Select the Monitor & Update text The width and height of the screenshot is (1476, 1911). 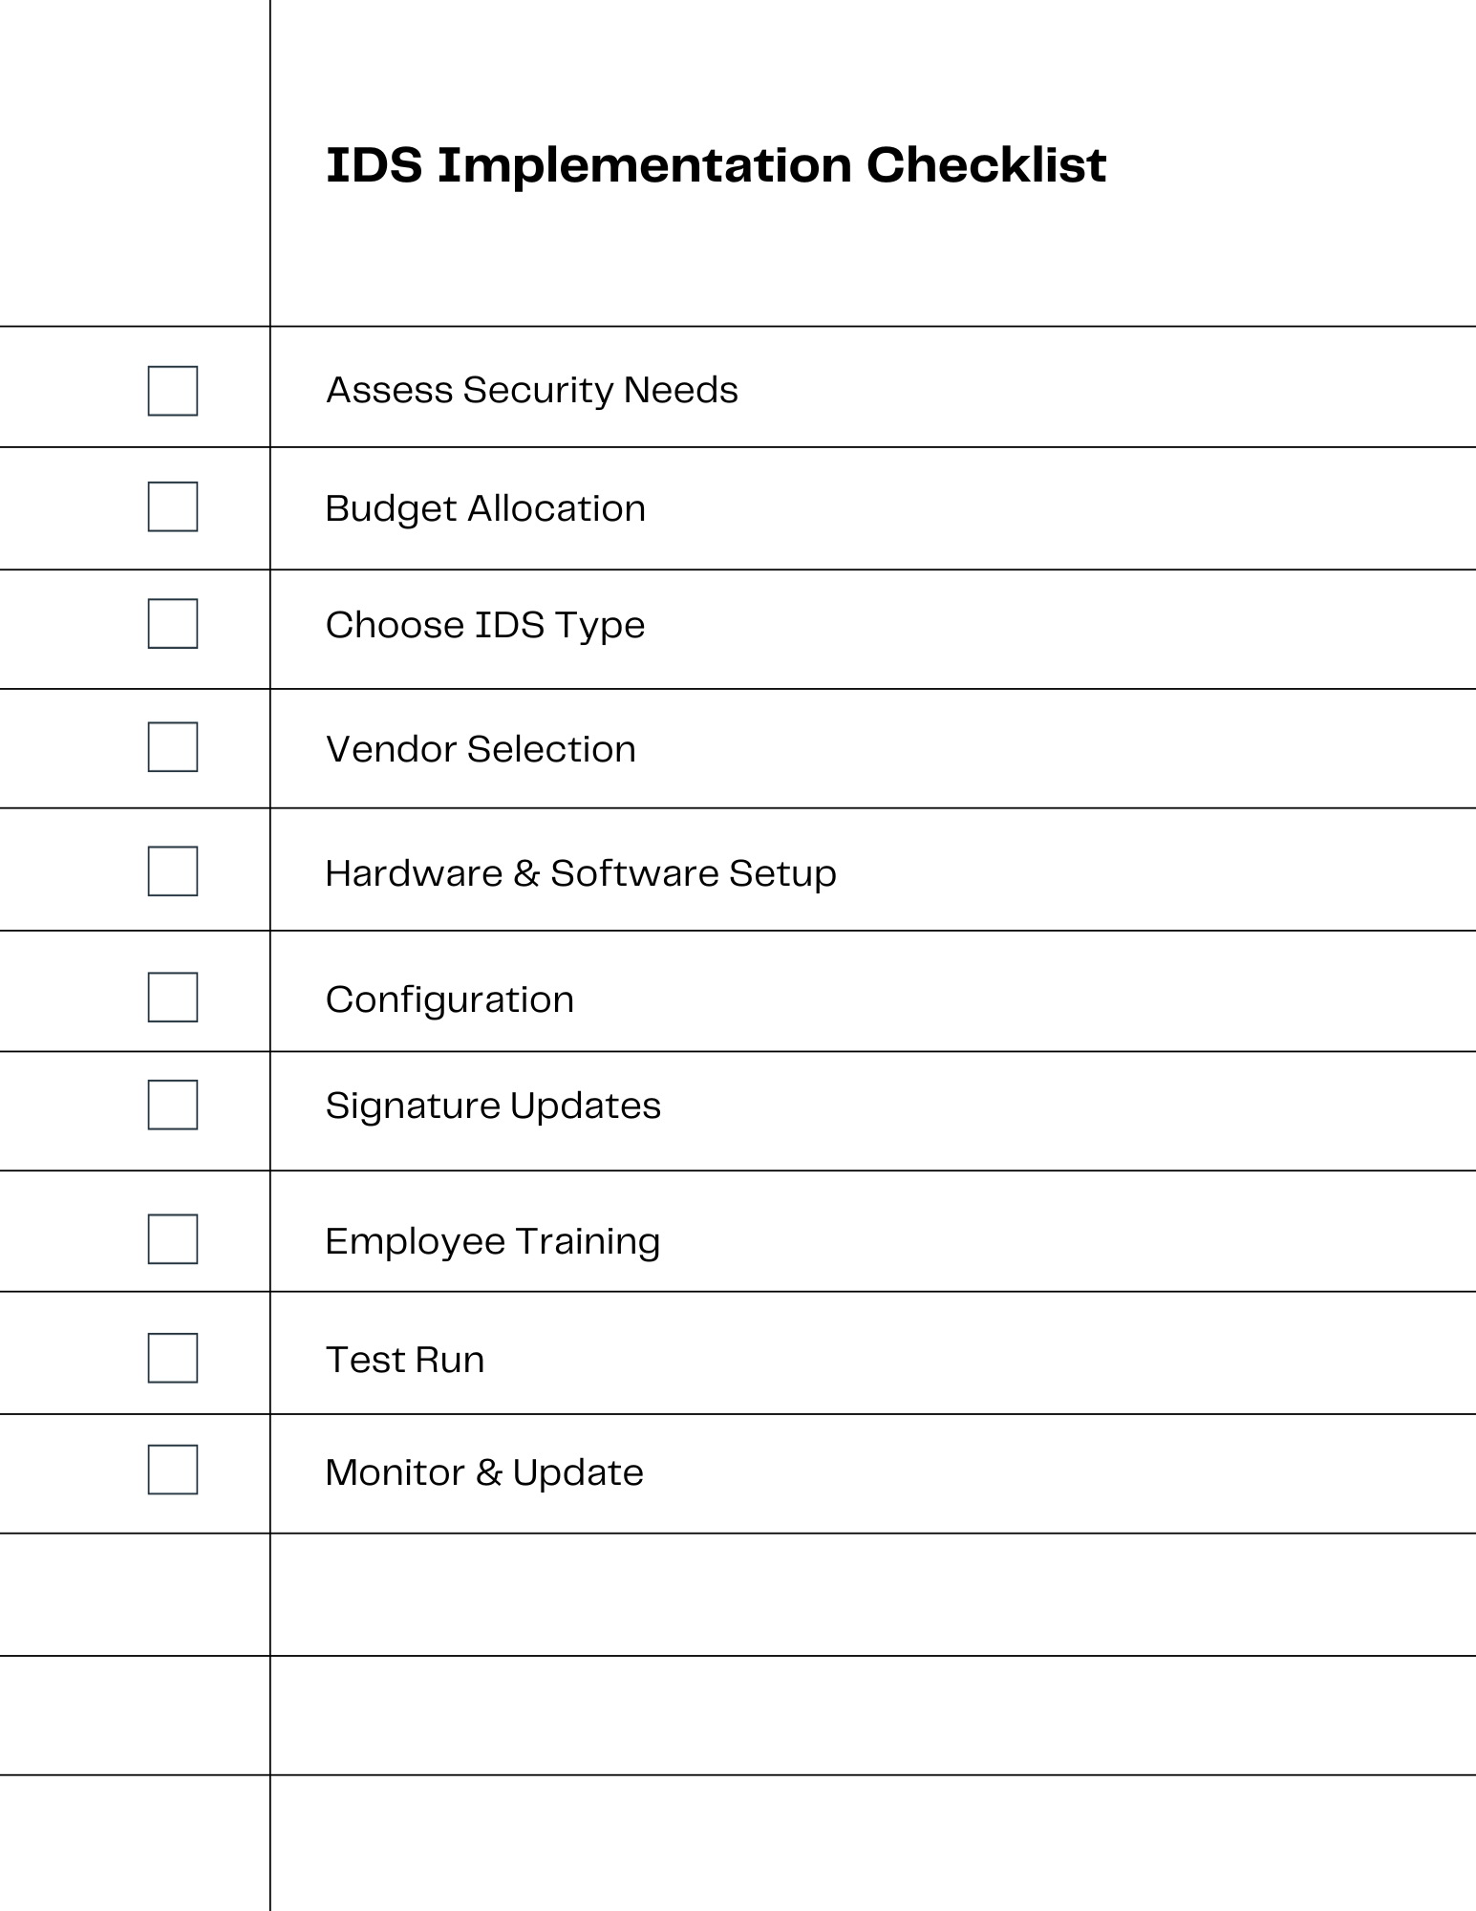[484, 1472]
